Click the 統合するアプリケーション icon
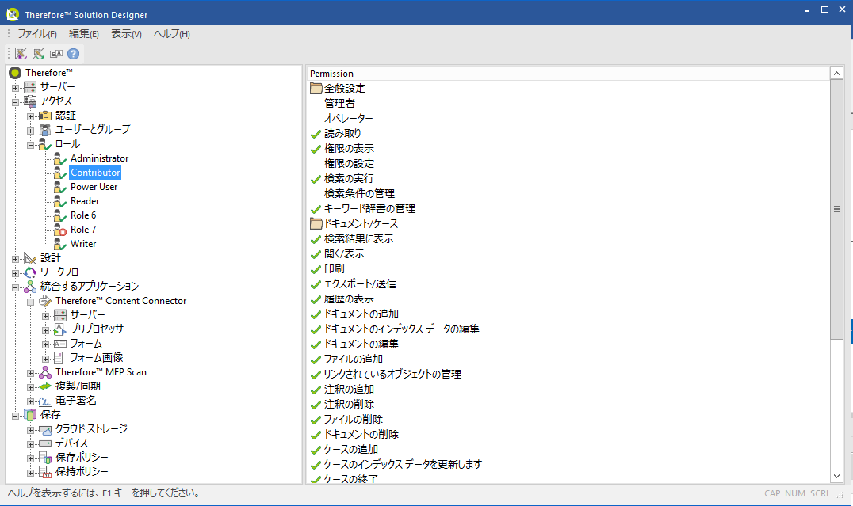The height and width of the screenshot is (506, 853). click(30, 287)
